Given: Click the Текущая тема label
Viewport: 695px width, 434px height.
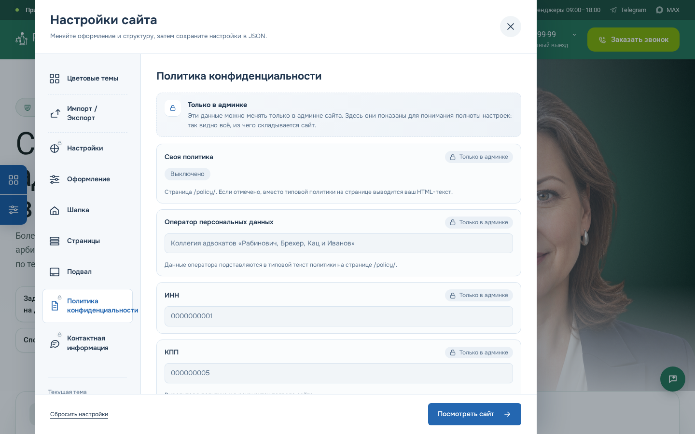Looking at the screenshot, I should point(68,392).
